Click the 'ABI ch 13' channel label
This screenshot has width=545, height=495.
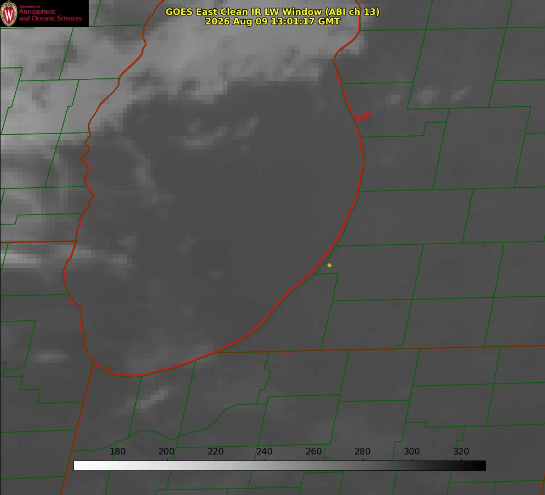[x=352, y=11]
